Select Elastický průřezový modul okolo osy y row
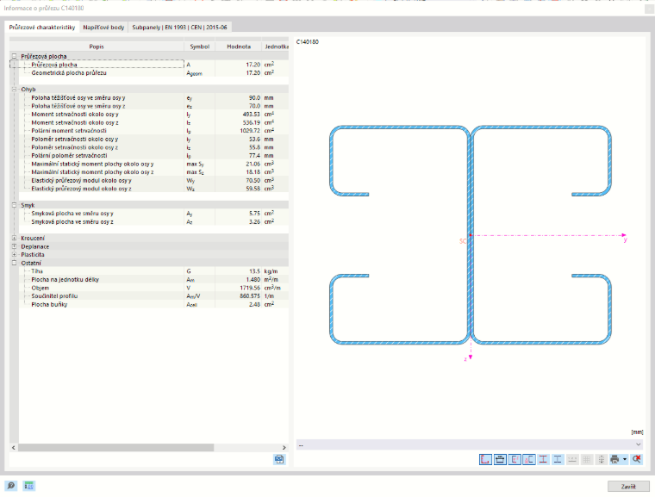Image resolution: width=655 pixels, height=497 pixels. tap(149, 180)
